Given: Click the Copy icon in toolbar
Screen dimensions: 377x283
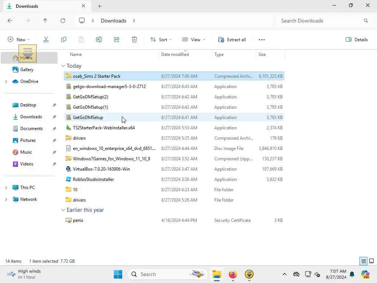Looking at the screenshot, I should tap(64, 40).
